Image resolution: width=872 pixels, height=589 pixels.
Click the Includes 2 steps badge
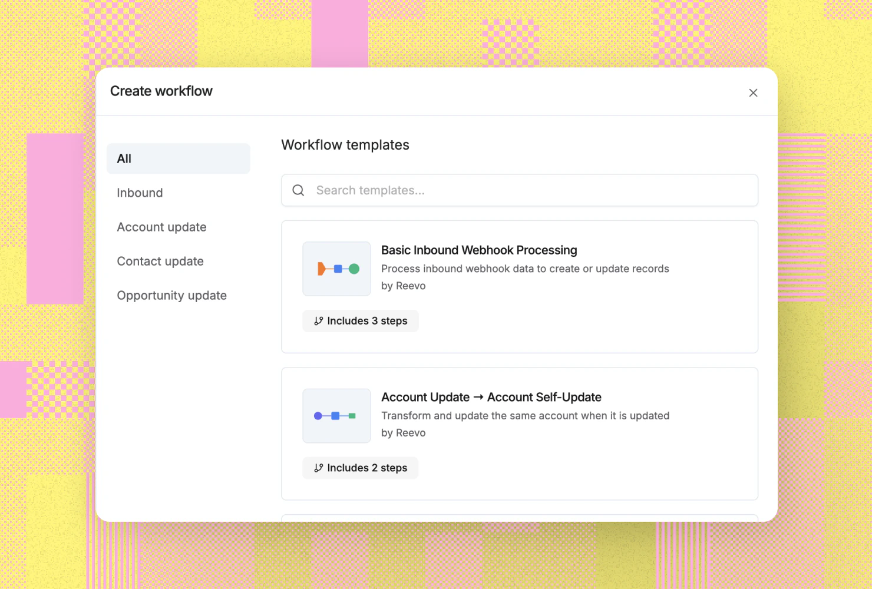click(360, 468)
